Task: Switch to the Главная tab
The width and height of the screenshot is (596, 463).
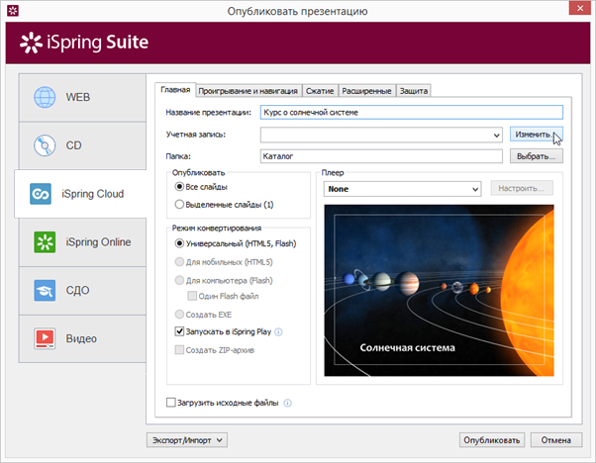Action: 175,90
